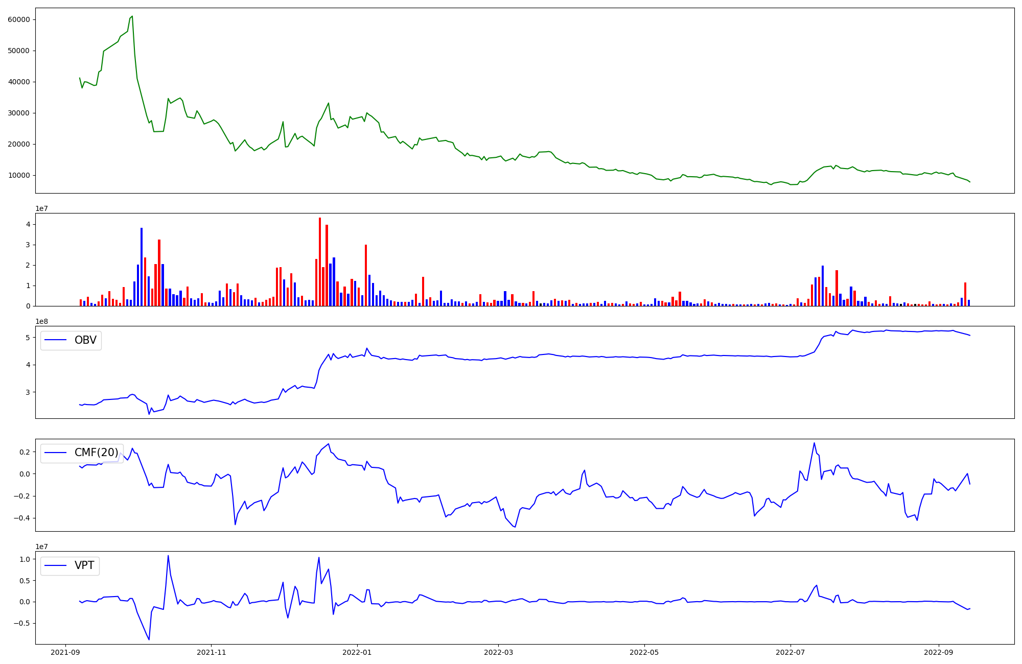
Task: Click the highest spike on VPT line
Action: click(168, 556)
